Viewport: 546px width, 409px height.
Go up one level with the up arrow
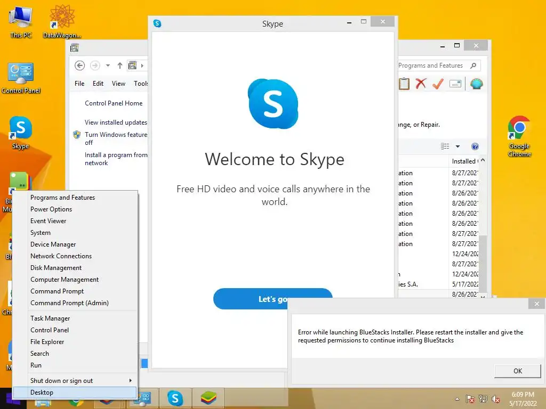point(120,66)
